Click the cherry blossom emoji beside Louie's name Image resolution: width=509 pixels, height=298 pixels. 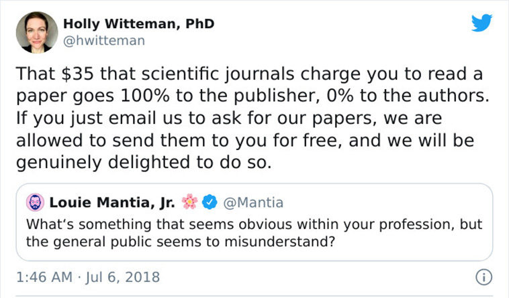(x=189, y=202)
